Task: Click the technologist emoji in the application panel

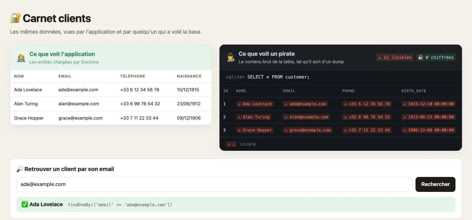Action: click(21, 58)
